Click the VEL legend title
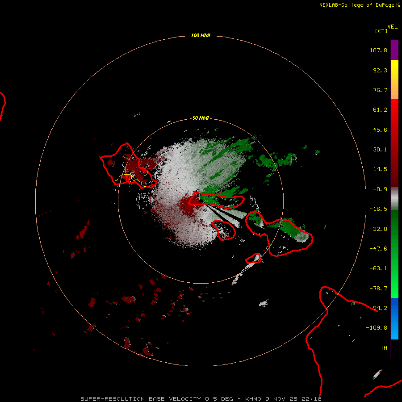 point(392,27)
